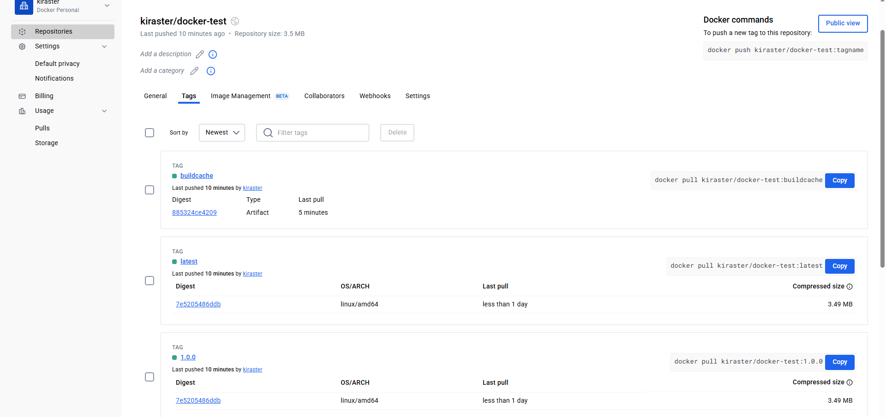The image size is (886, 417).
Task: Click the Add a description text
Action: (166, 54)
